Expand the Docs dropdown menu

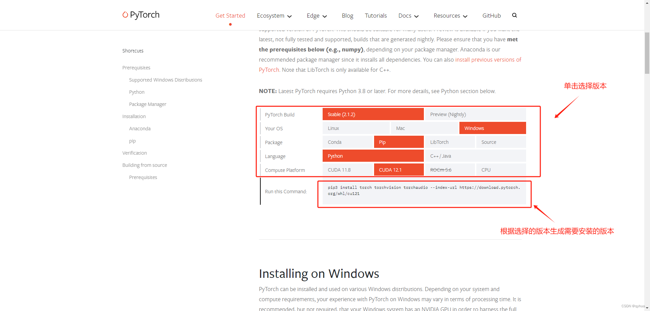(x=409, y=16)
